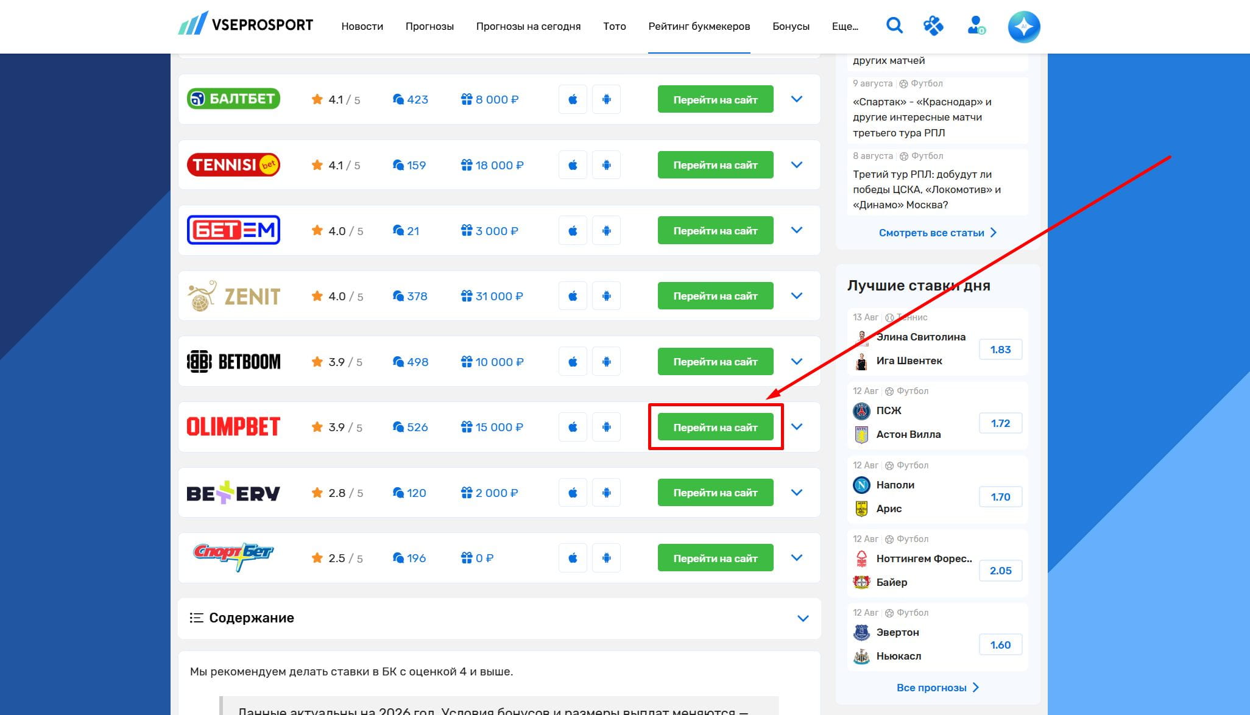Image resolution: width=1250 pixels, height=715 pixels.
Task: Open the Android app icon for Балтбет
Action: pos(606,99)
